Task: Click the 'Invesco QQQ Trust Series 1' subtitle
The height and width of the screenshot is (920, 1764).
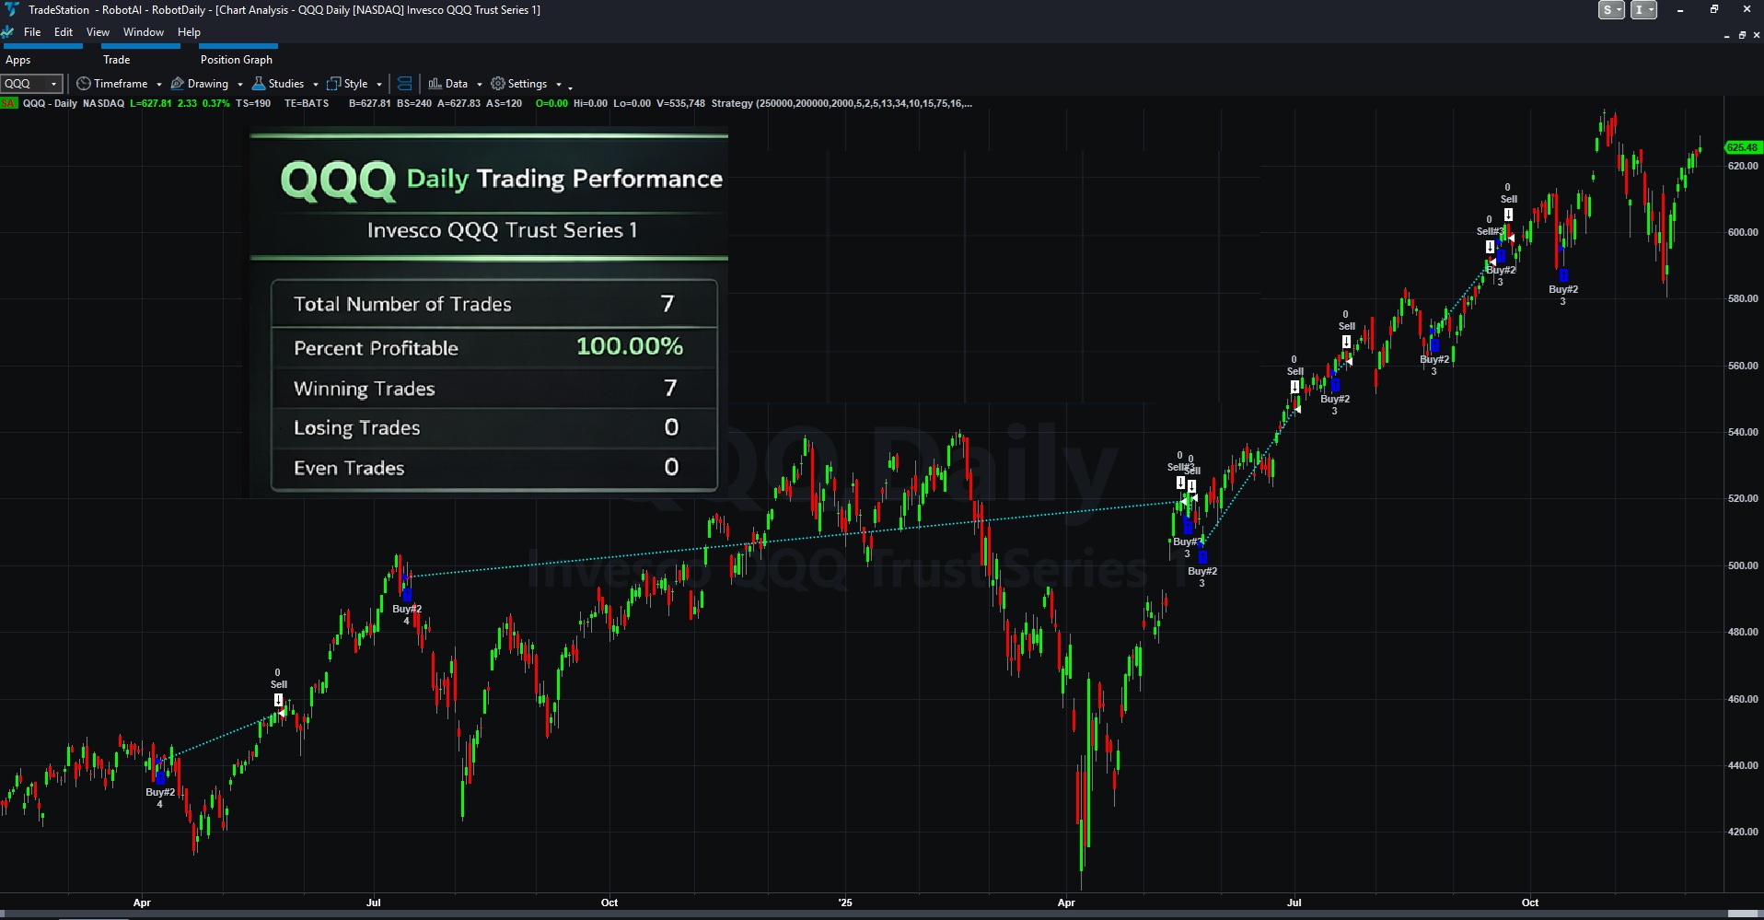Action: [503, 231]
